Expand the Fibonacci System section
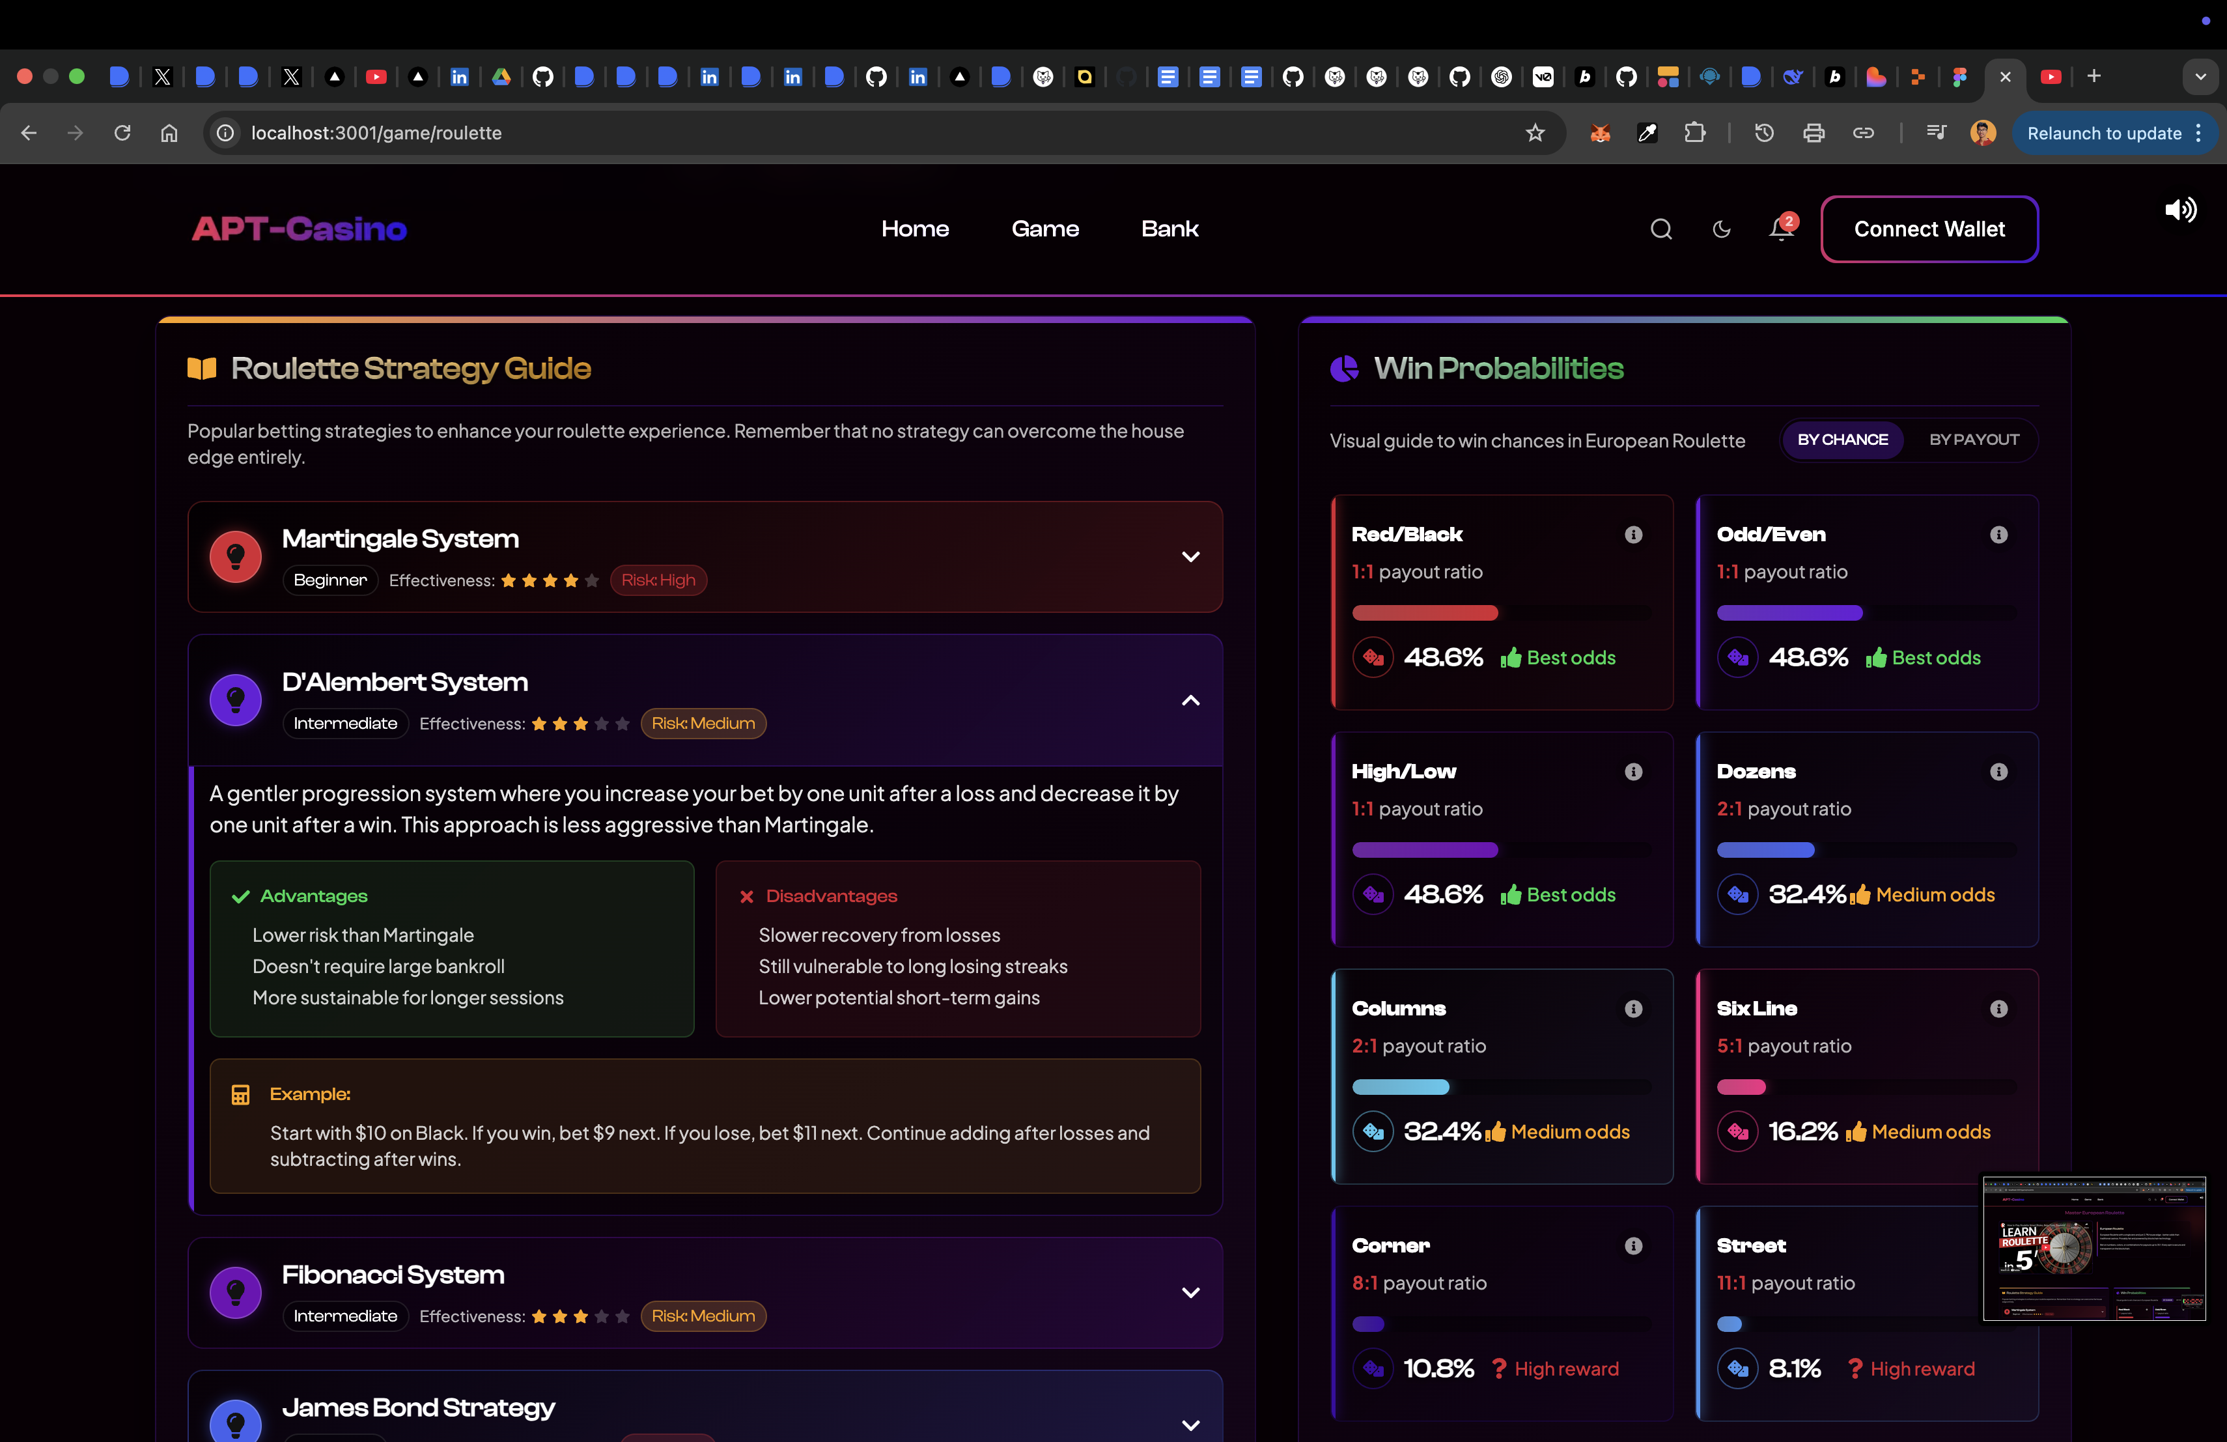This screenshot has width=2227, height=1442. (x=1190, y=1292)
